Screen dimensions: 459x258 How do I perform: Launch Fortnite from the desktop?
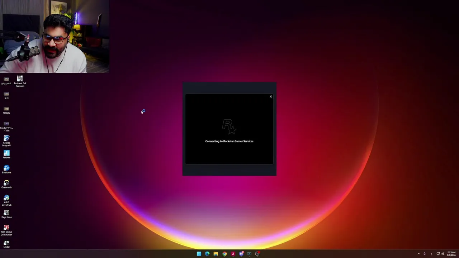coord(6,154)
